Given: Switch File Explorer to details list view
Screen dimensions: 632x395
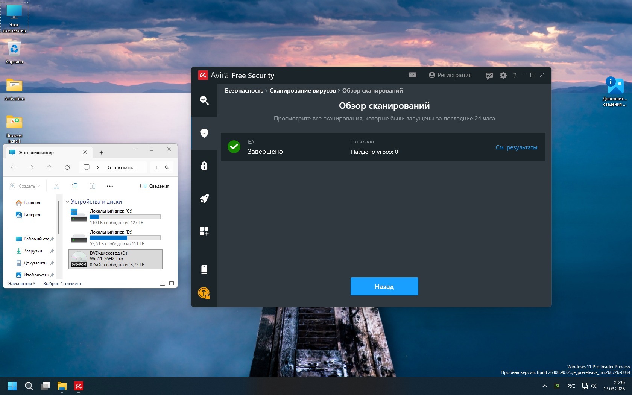Looking at the screenshot, I should point(163,284).
